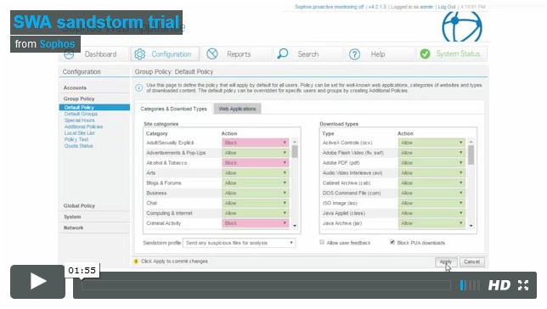Open Adobe PDF (pdf) action dropdown

[431, 163]
